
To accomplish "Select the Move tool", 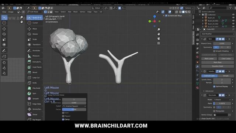I will (35, 29).
